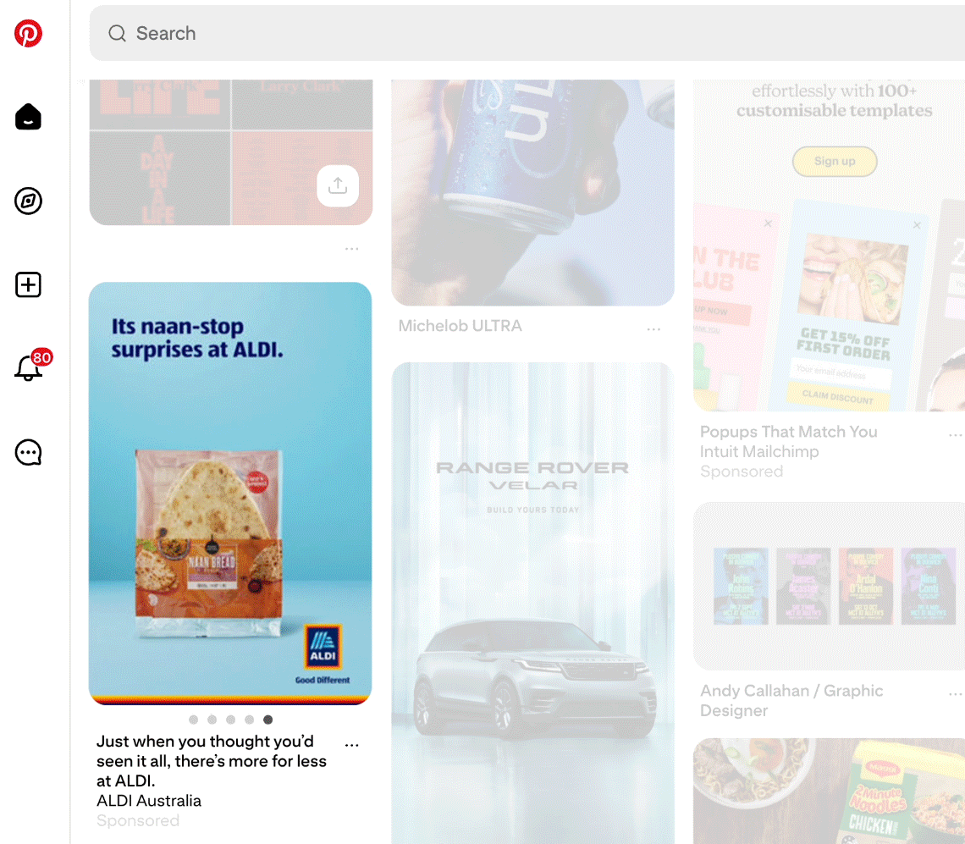Click the ALDI Australia advertiser link
The width and height of the screenshot is (965, 844).
(x=149, y=801)
